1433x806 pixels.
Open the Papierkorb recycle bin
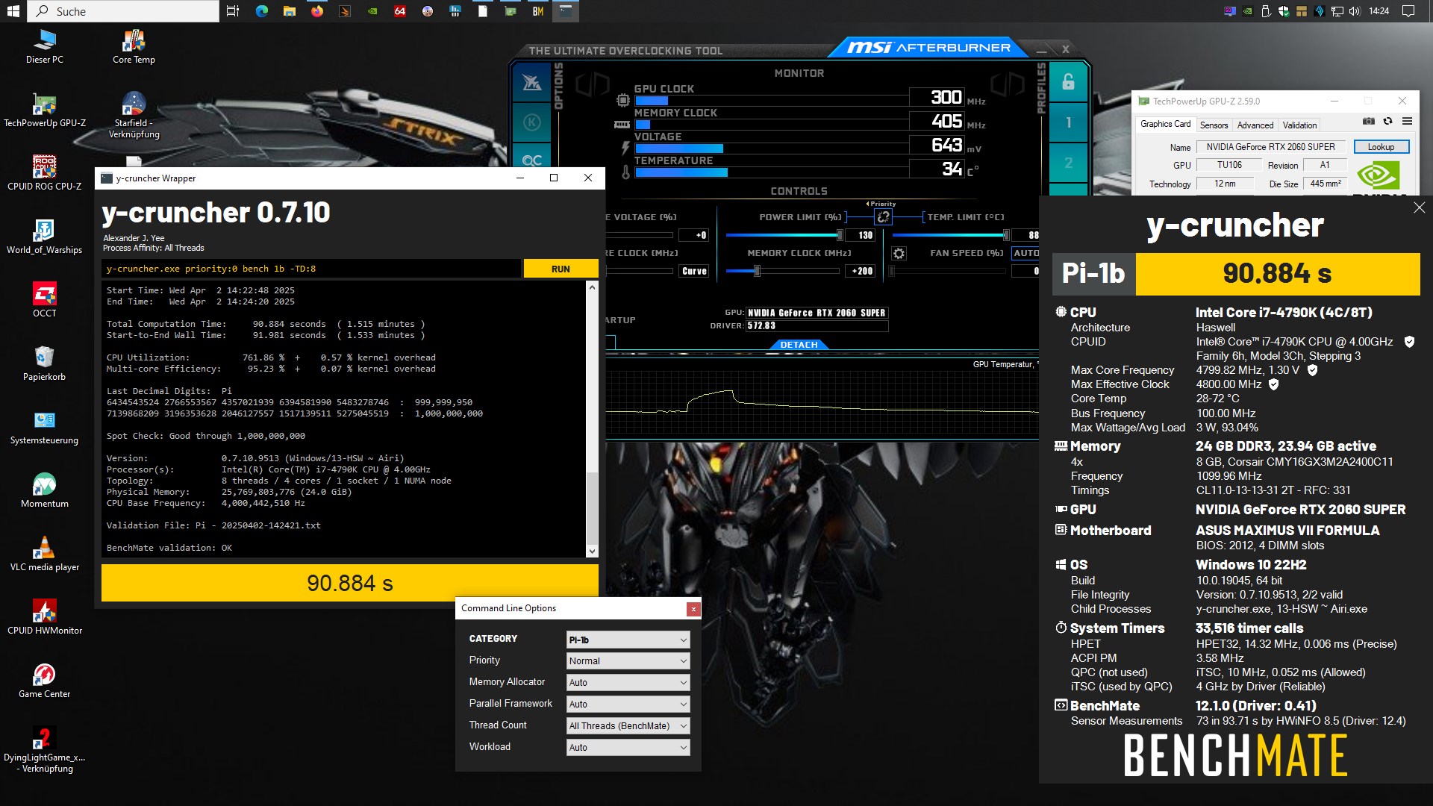tap(45, 363)
